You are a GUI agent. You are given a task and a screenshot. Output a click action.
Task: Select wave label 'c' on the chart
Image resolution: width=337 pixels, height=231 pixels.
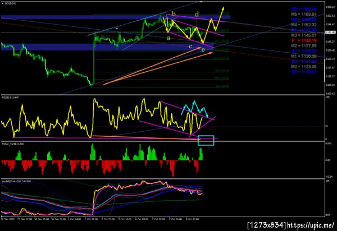190,47
